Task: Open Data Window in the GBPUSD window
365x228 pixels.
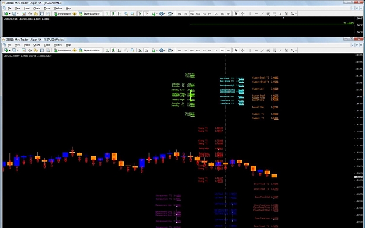Action: click(x=30, y=50)
